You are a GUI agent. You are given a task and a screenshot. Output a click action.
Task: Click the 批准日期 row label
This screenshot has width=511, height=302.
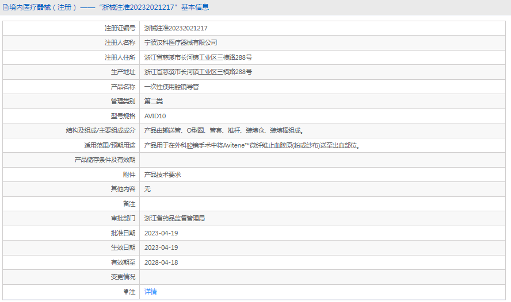(x=123, y=233)
